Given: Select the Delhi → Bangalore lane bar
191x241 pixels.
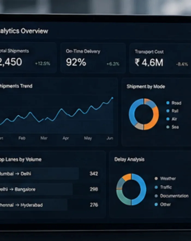Looking at the screenshot, I should tap(36, 189).
